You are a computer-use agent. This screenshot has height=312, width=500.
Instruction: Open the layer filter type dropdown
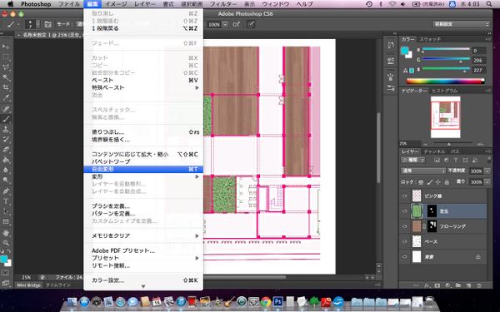coord(413,160)
